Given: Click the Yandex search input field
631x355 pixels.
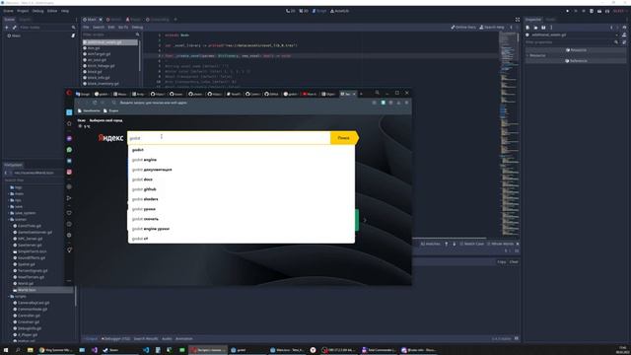Looking at the screenshot, I should (x=229, y=138).
